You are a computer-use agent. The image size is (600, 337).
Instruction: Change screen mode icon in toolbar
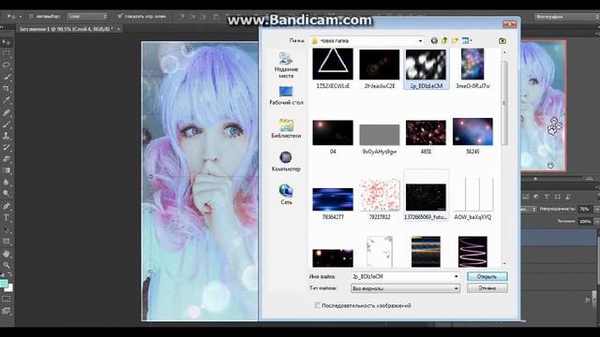[x=7, y=311]
